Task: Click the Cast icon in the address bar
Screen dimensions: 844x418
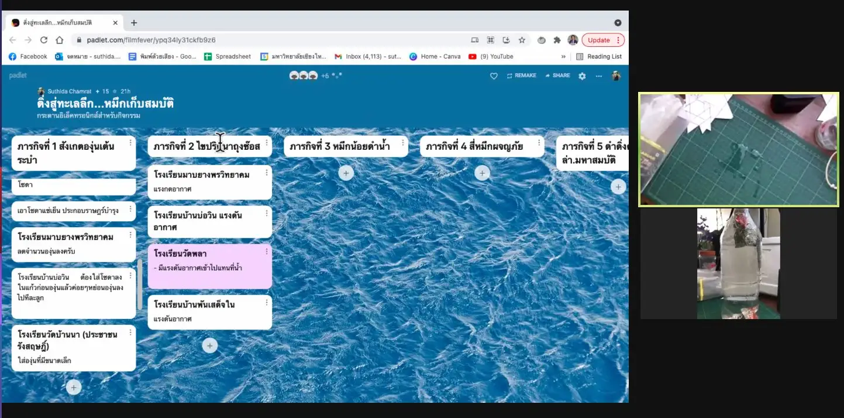Action: tap(474, 40)
